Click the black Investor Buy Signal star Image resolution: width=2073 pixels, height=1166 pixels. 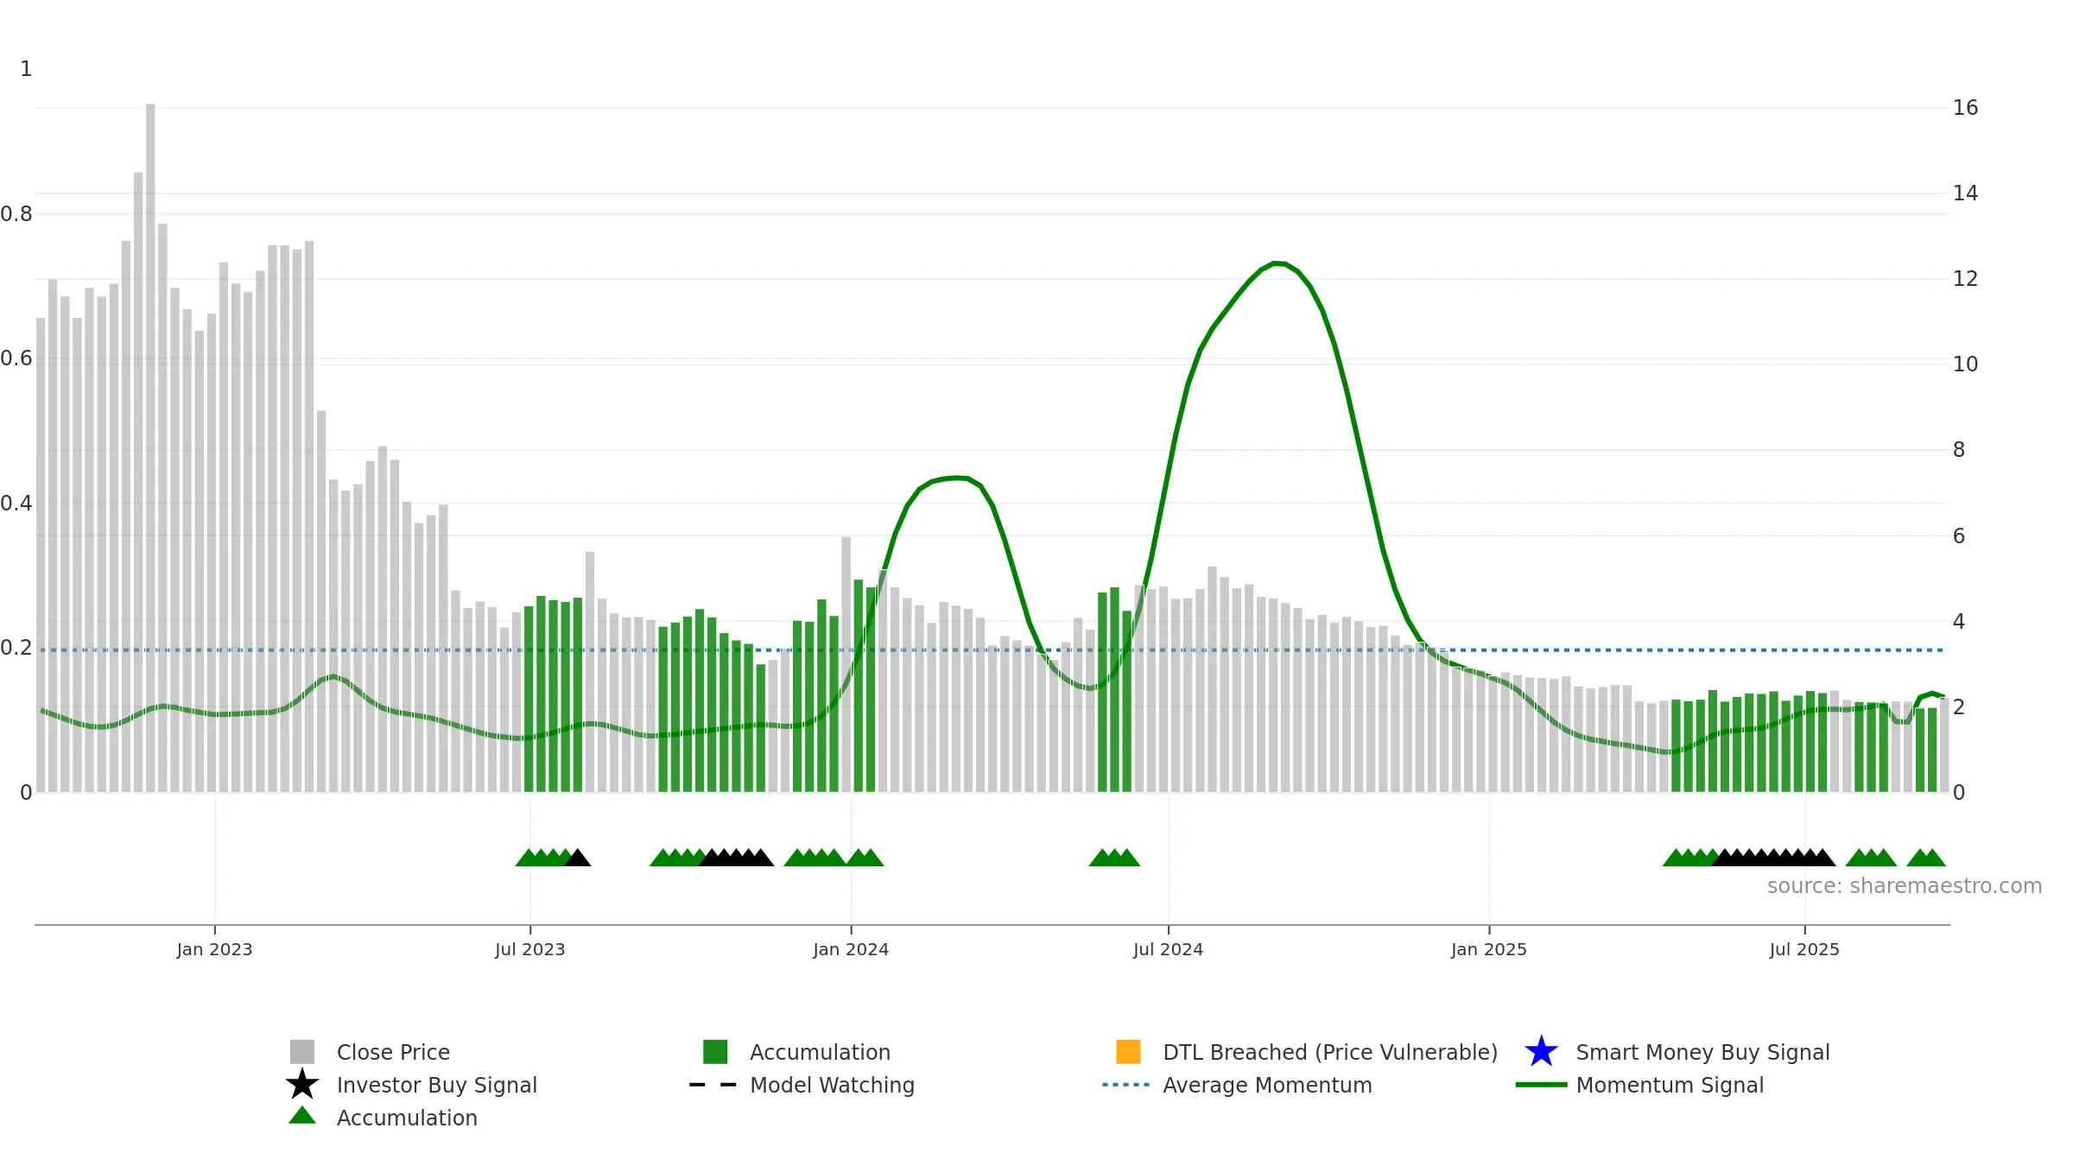(302, 1084)
